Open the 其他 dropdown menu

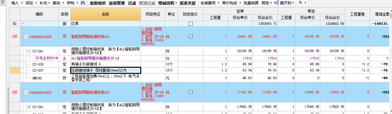tap(267, 3)
